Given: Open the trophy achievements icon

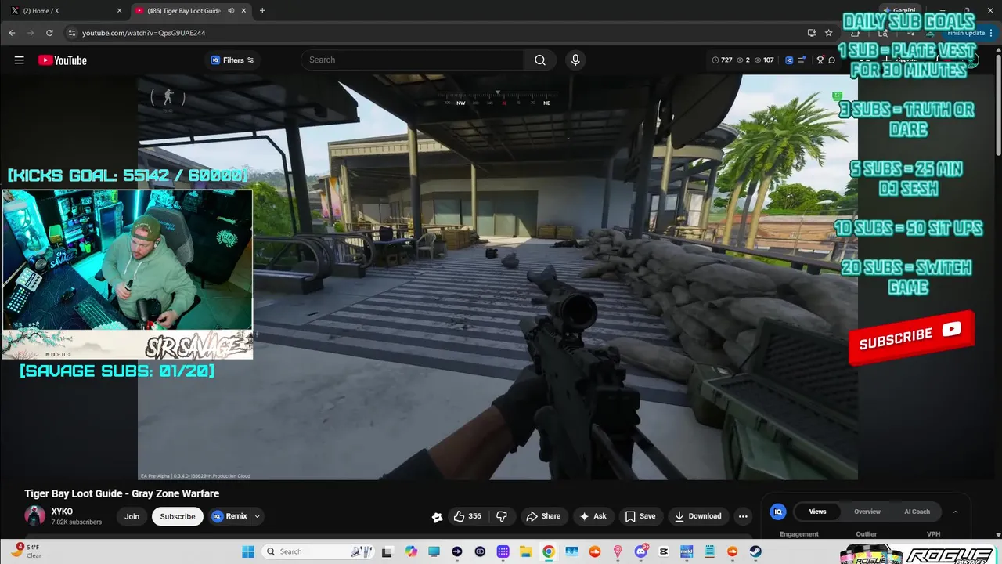Looking at the screenshot, I should [x=820, y=60].
